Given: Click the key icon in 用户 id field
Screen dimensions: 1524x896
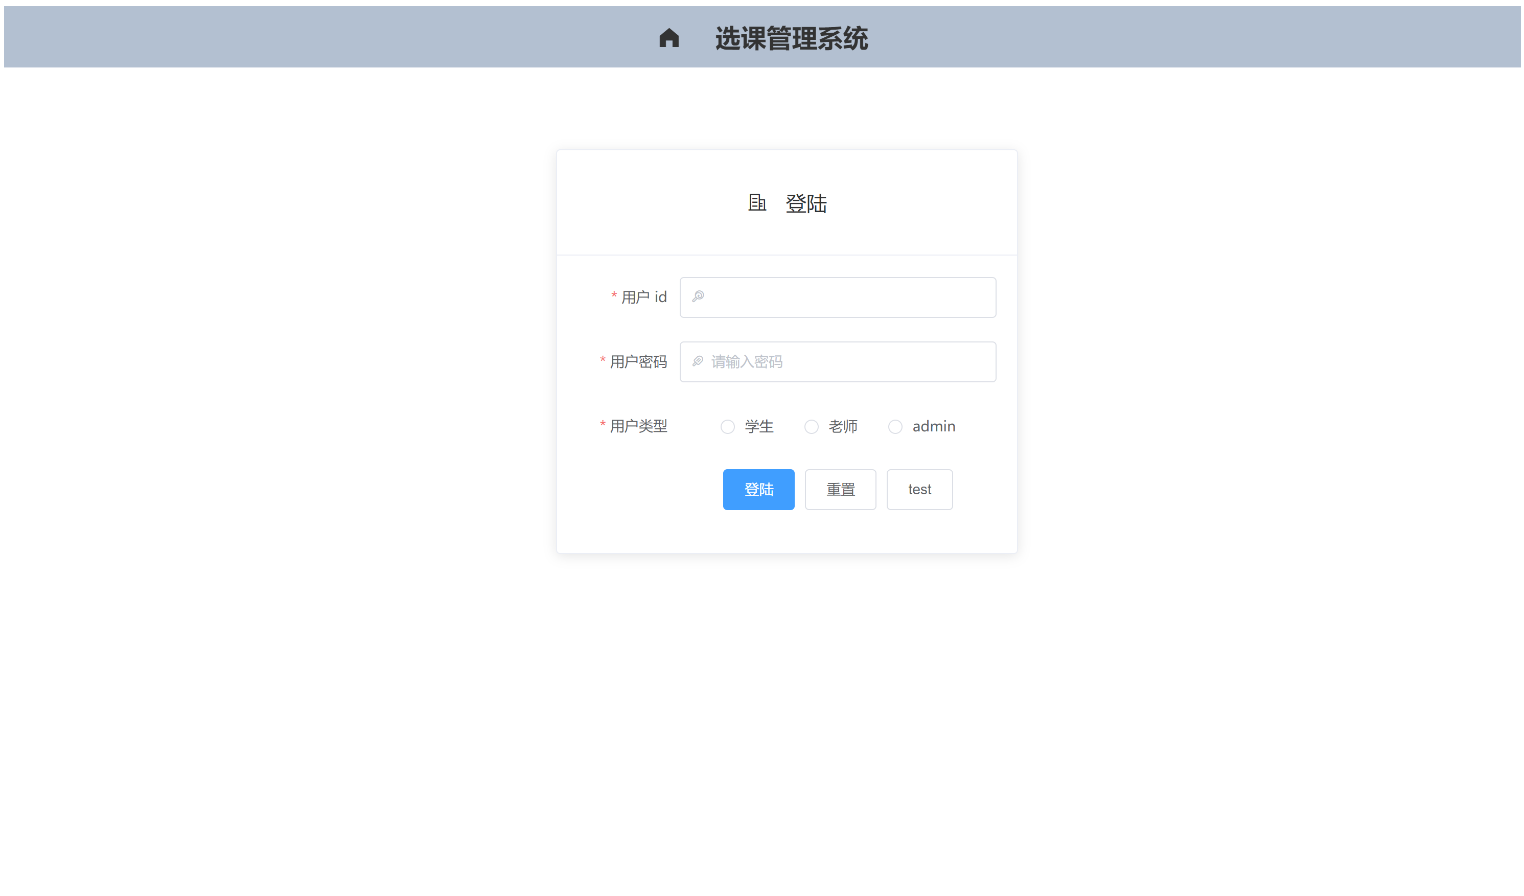Looking at the screenshot, I should point(699,297).
